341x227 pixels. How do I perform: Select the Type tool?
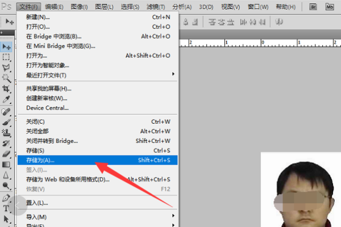tap(7, 208)
